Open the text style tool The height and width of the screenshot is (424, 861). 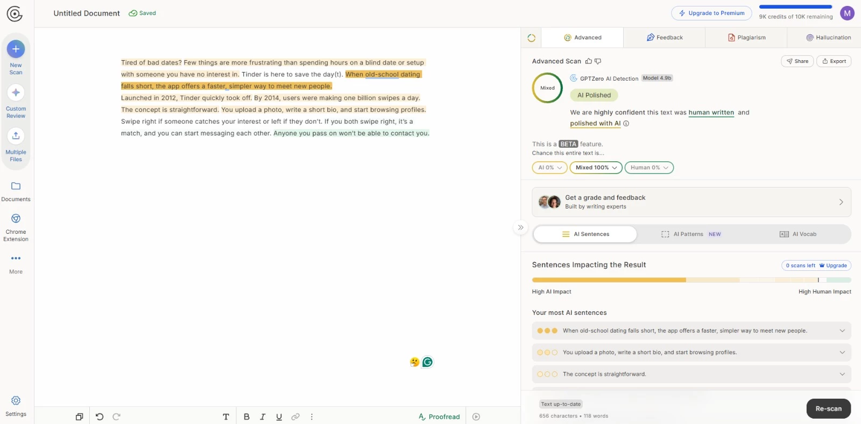tap(226, 416)
